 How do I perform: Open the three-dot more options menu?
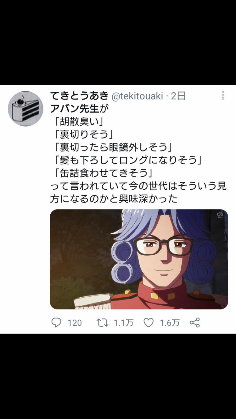pos(223,95)
